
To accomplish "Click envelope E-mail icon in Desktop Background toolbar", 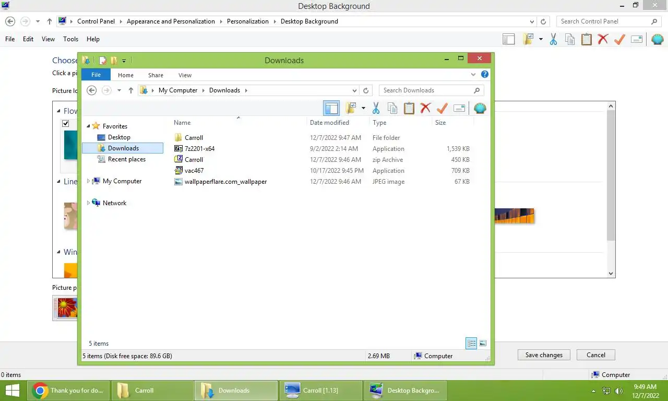I will [x=637, y=39].
